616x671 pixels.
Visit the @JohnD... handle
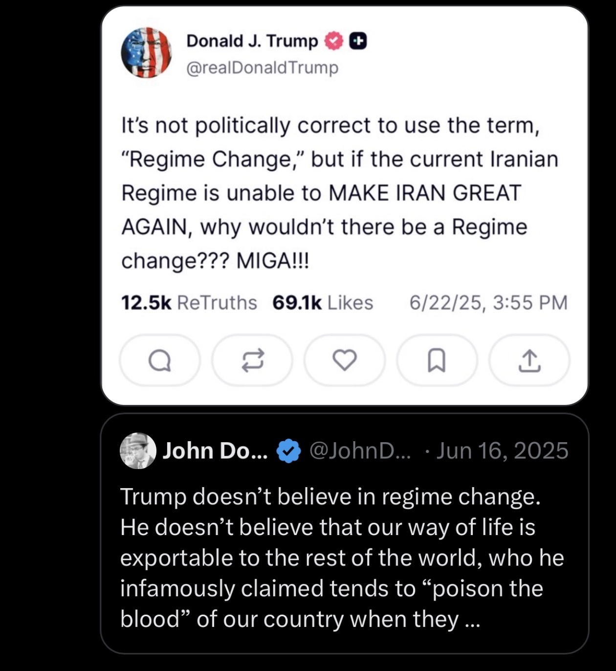[359, 451]
